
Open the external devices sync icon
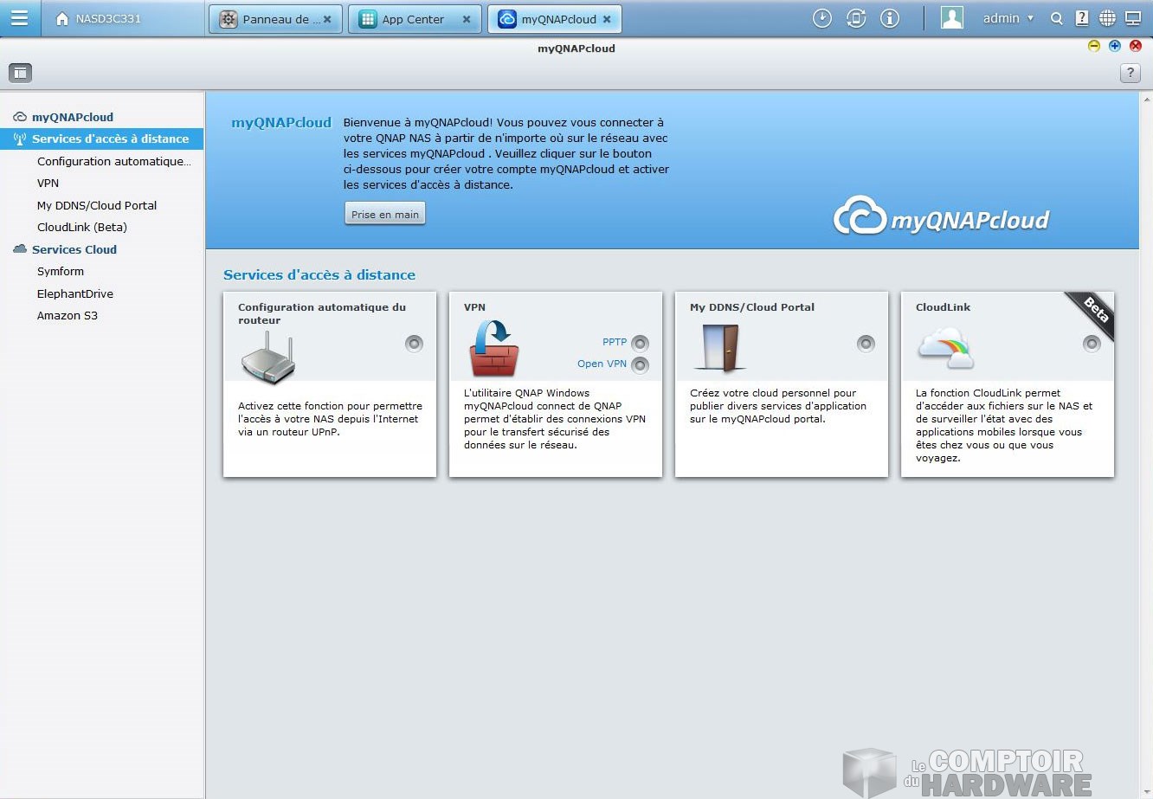856,18
